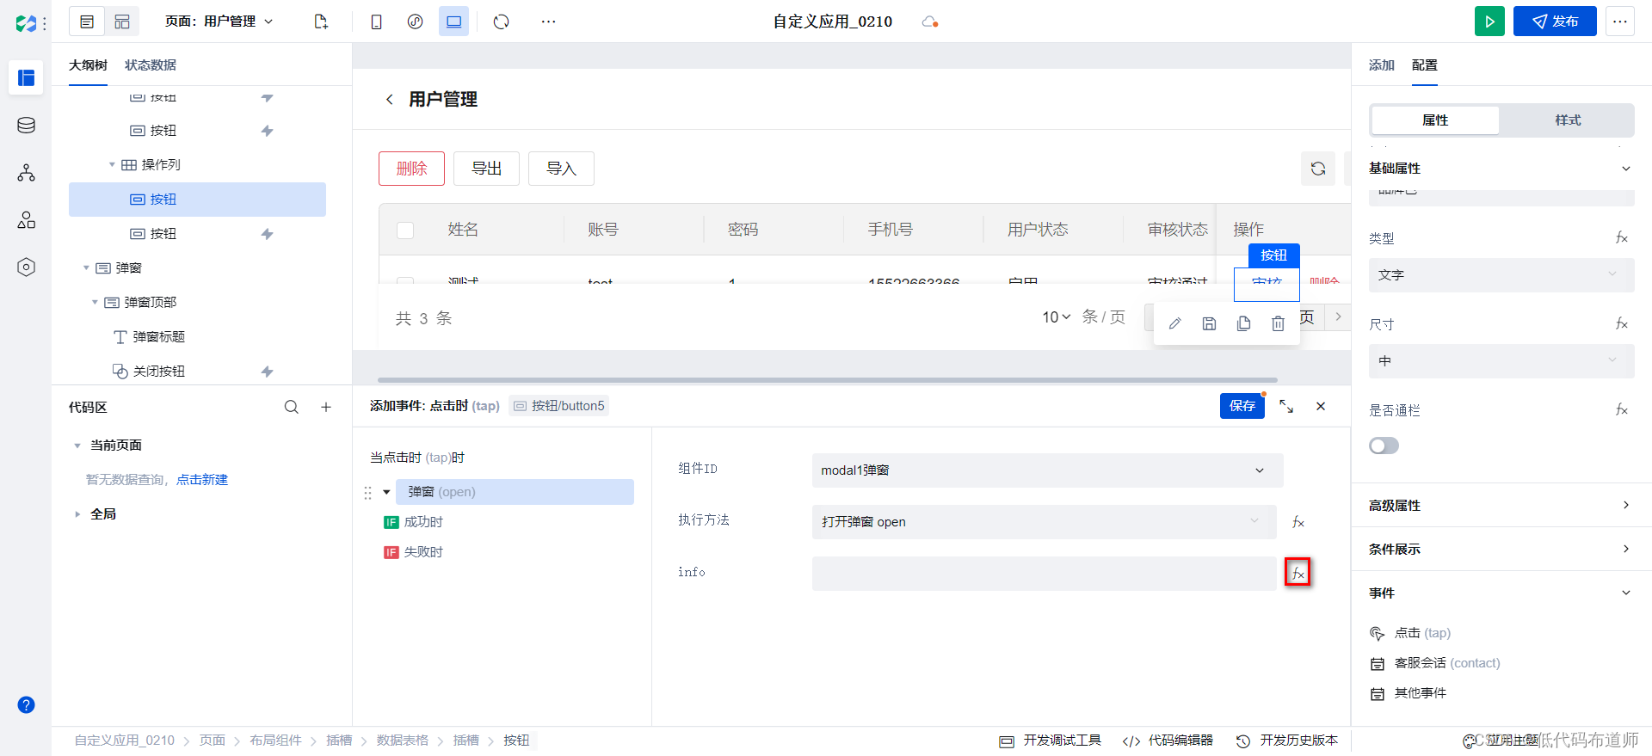Viewport: 1652px width, 756px height.
Task: Add the 点击 (tap) event
Action: (1410, 633)
